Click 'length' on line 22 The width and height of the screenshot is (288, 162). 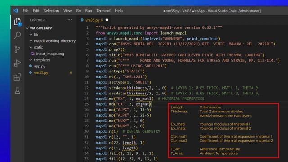click(129, 143)
